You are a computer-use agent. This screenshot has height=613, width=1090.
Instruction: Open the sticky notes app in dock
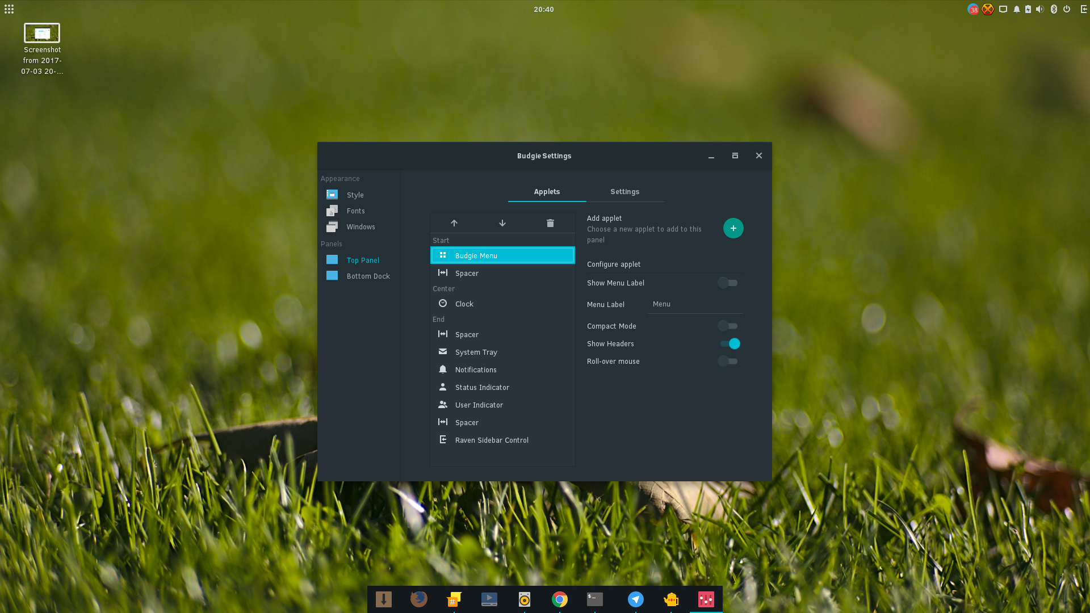454,599
